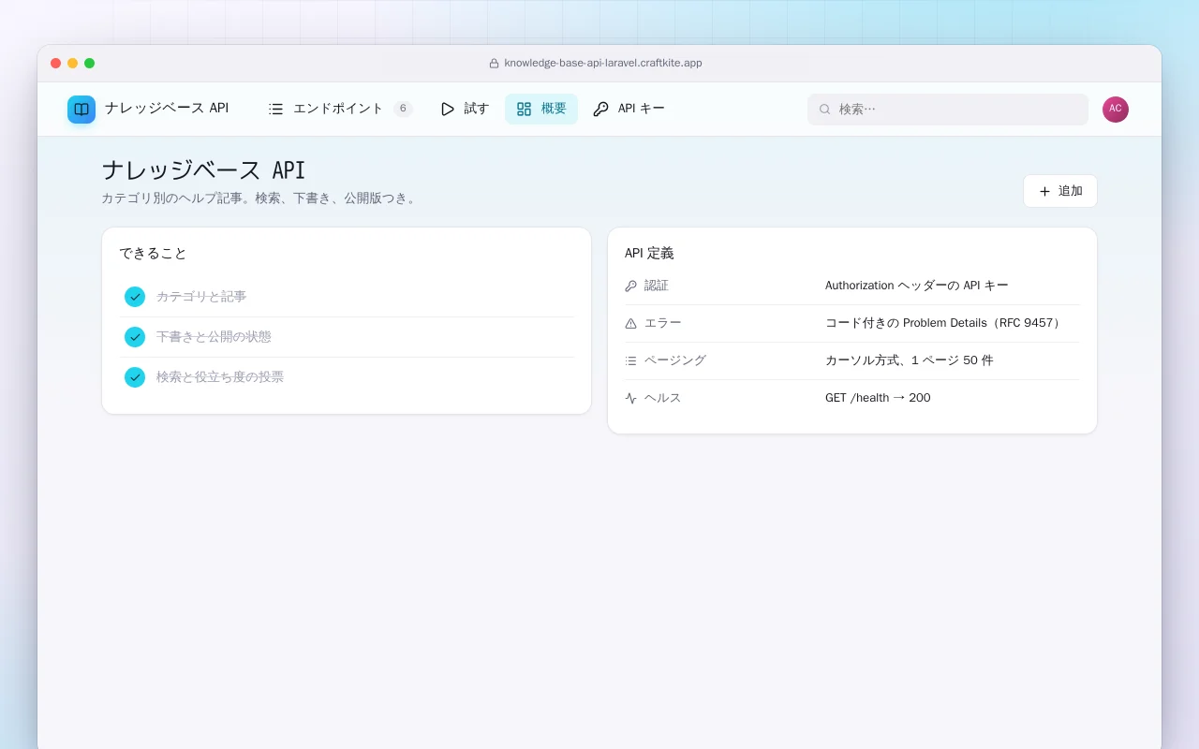Click the Authorization ヘッダーの API キー value
Viewport: 1199px width, 749px height.
point(917,286)
